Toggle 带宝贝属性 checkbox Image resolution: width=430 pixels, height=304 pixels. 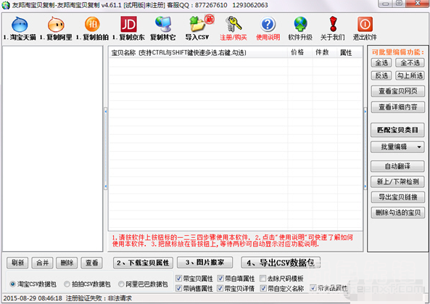pos(178,279)
